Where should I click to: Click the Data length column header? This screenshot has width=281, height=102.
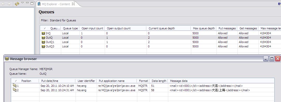coord(159,81)
